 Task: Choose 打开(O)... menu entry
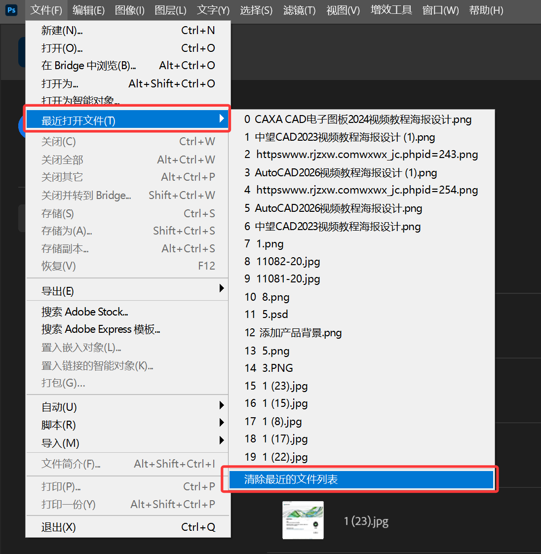tap(128, 48)
